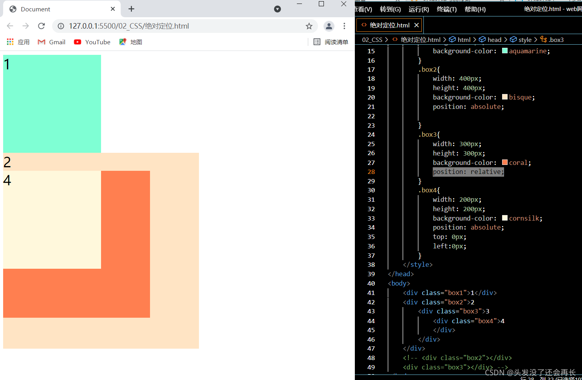Open the 运行(R) run menu
The image size is (582, 380).
[x=419, y=9]
